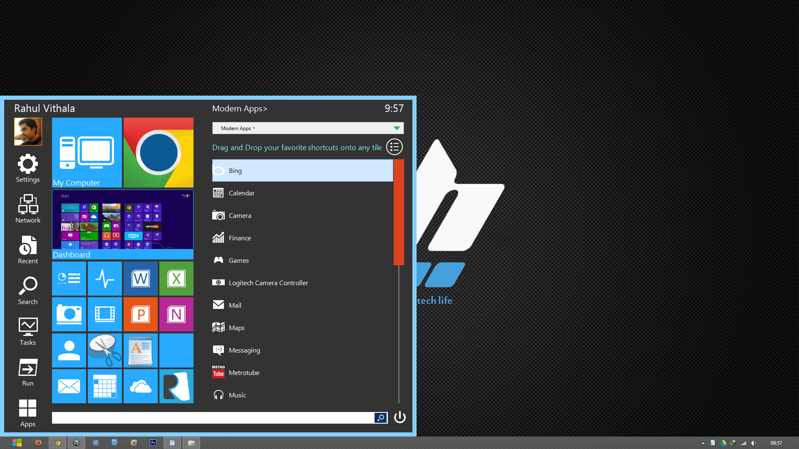
Task: Click the green dropdown arrow beside Modern Apps
Action: 396,128
